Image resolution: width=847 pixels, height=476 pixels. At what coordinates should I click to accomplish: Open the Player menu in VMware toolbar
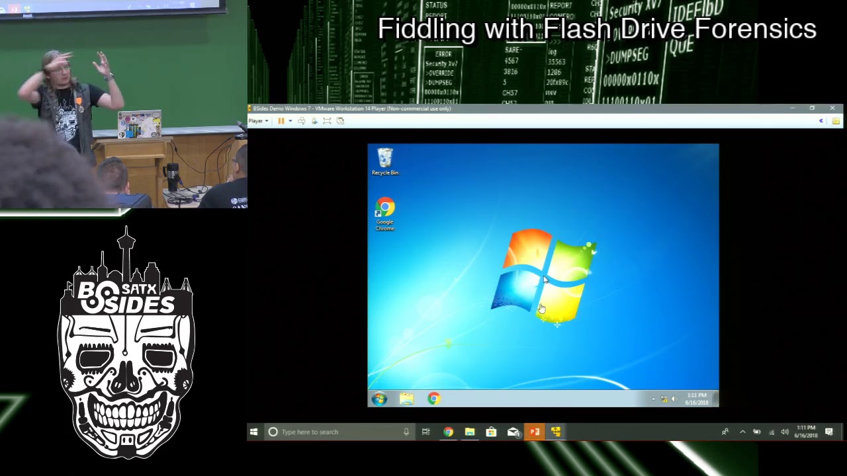[258, 121]
